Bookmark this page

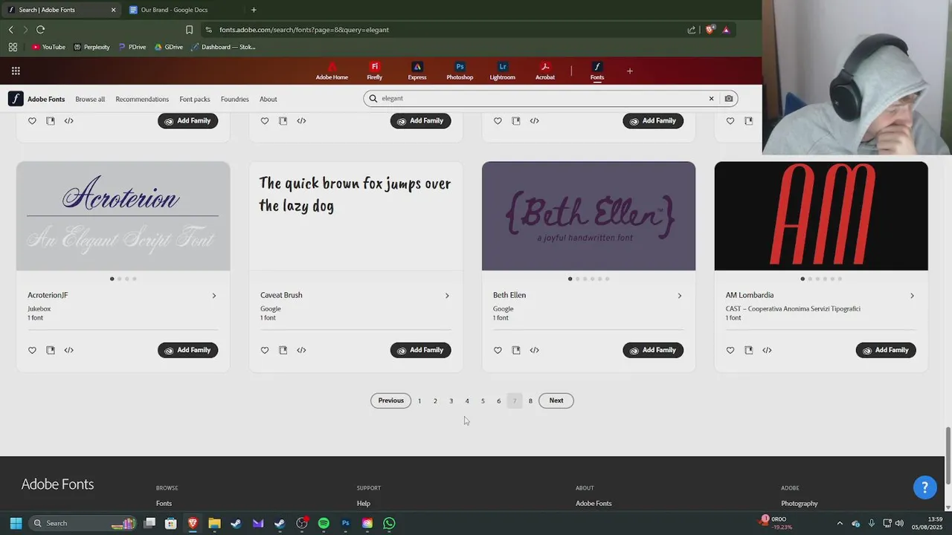click(x=189, y=30)
